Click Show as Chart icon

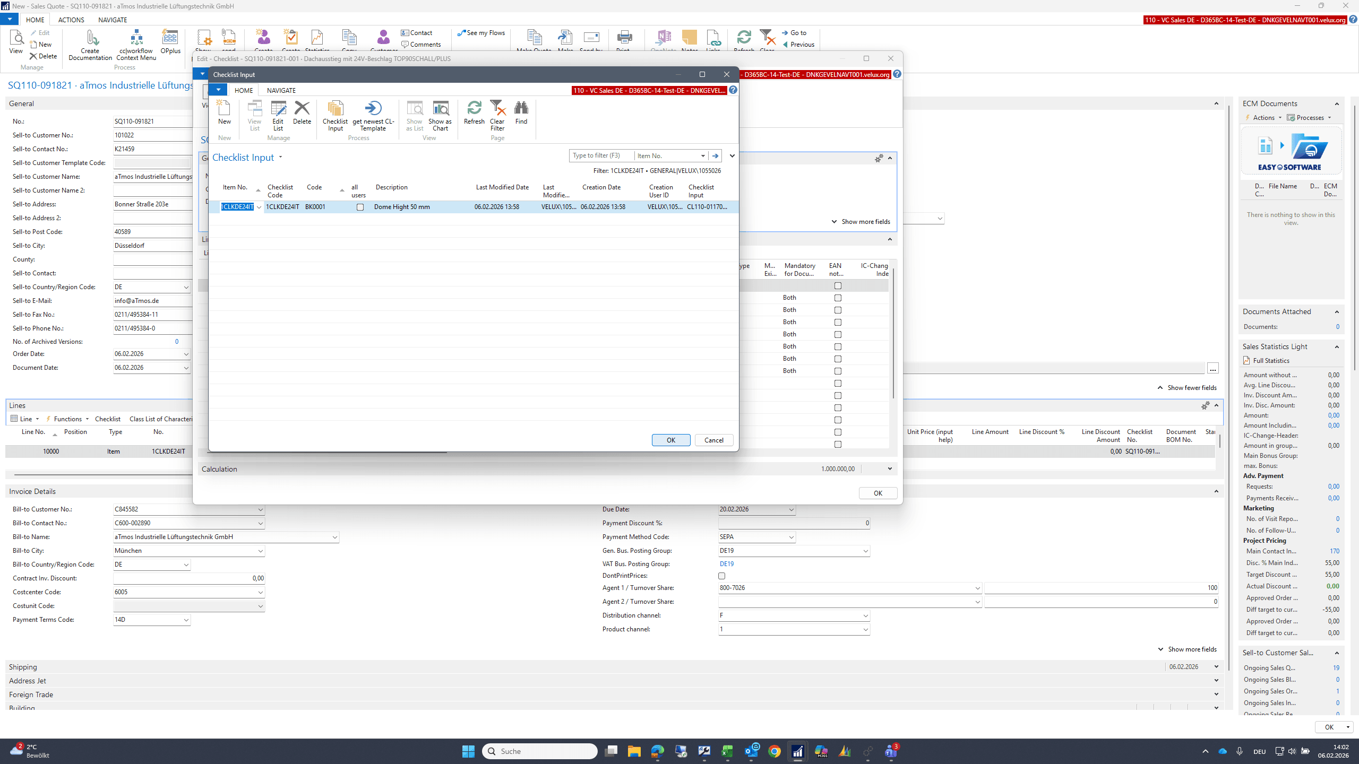point(440,116)
